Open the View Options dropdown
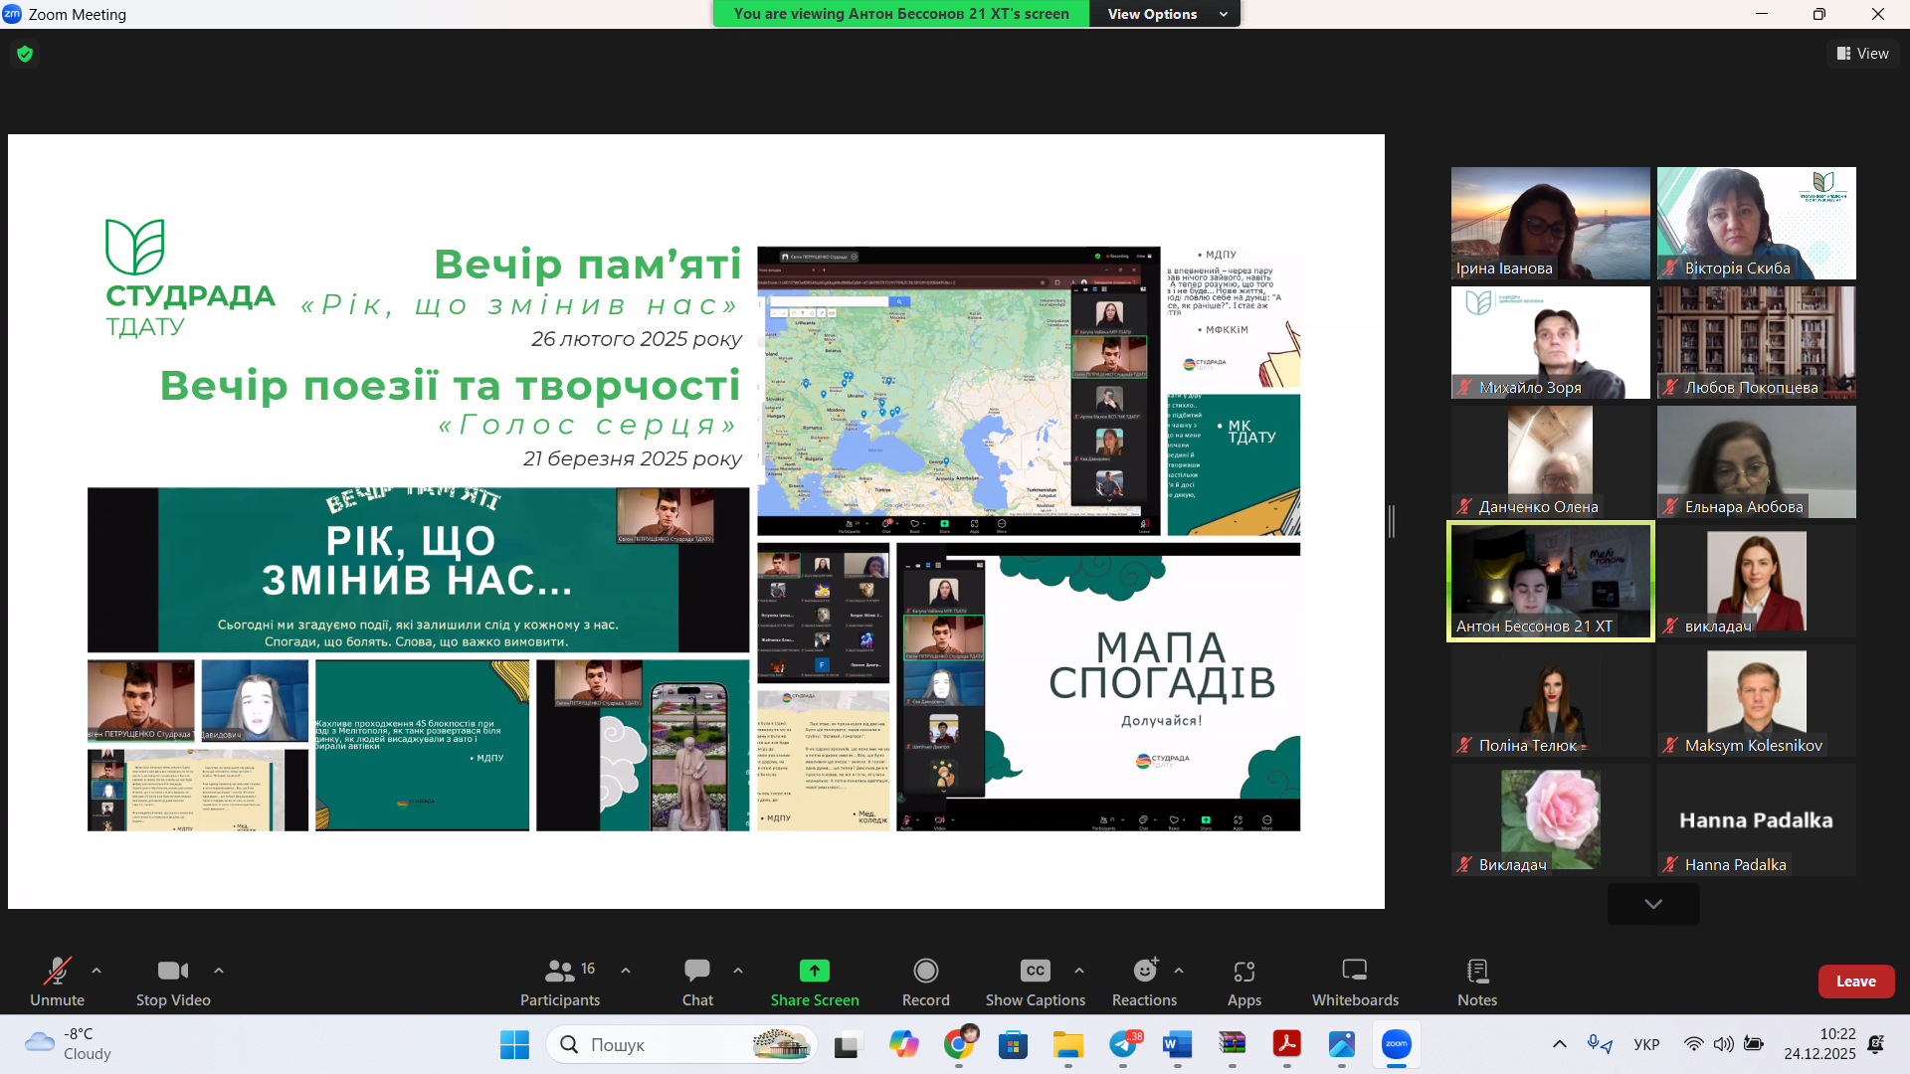This screenshot has width=1910, height=1074. coord(1164,13)
